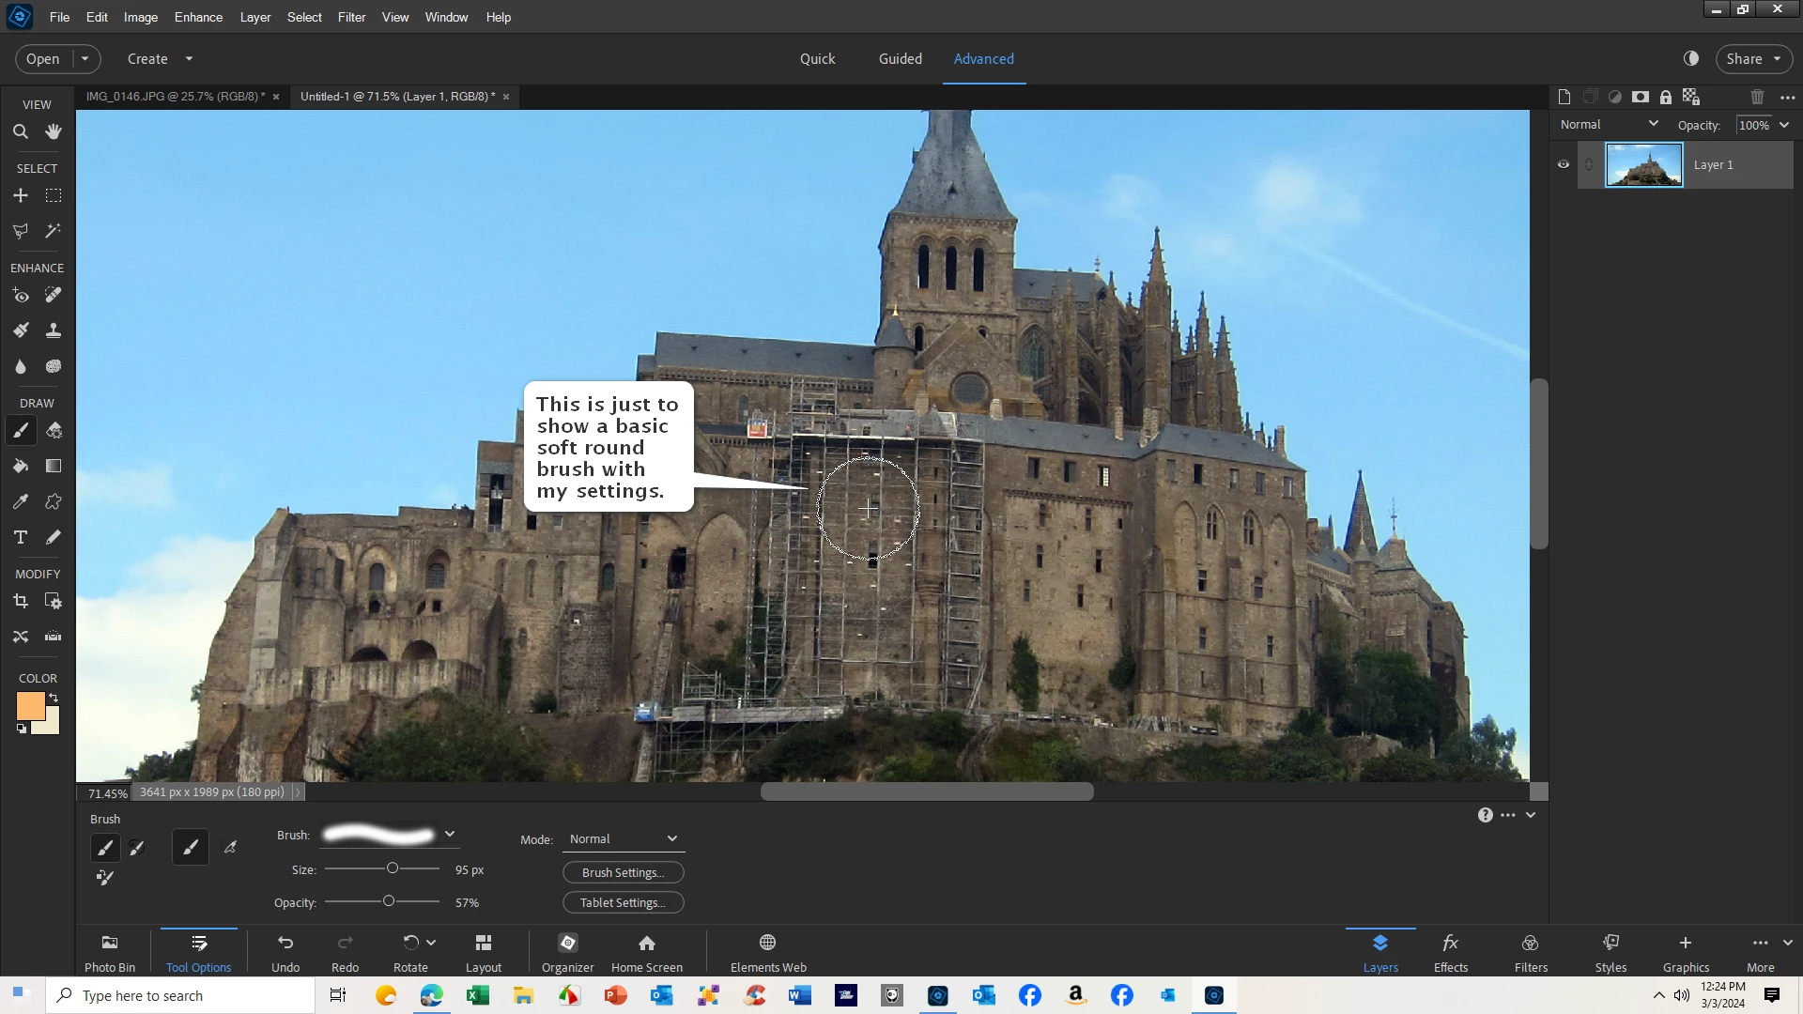Switch to the IMG_0146.JPG document tab
Viewport: 1803px width, 1014px height.
click(175, 96)
